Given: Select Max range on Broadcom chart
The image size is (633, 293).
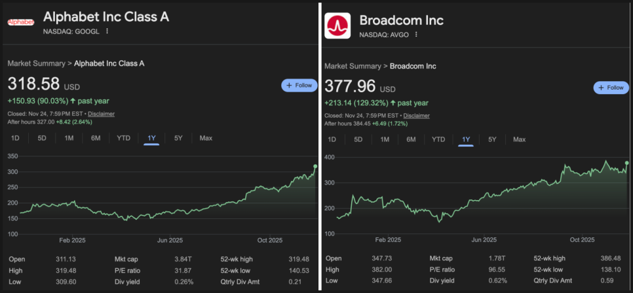Looking at the screenshot, I should pyautogui.click(x=519, y=139).
